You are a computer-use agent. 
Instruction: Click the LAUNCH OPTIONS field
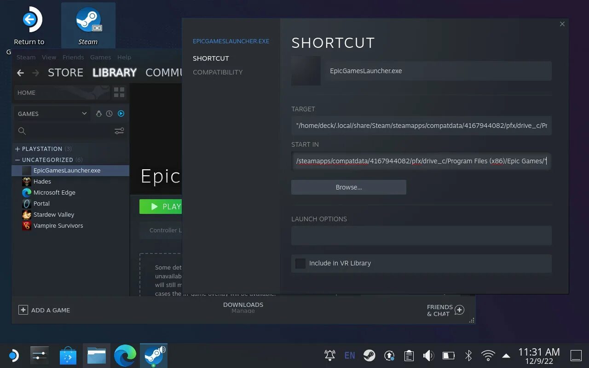[421, 236]
